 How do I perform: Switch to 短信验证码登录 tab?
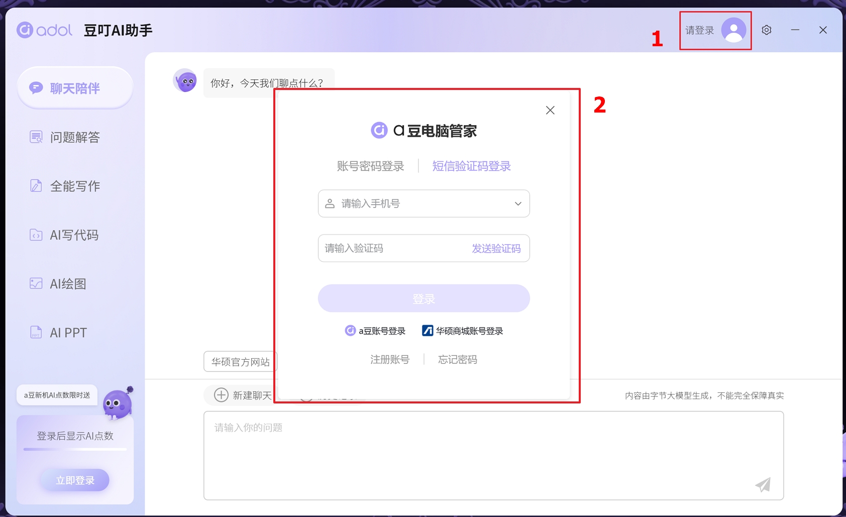point(471,166)
